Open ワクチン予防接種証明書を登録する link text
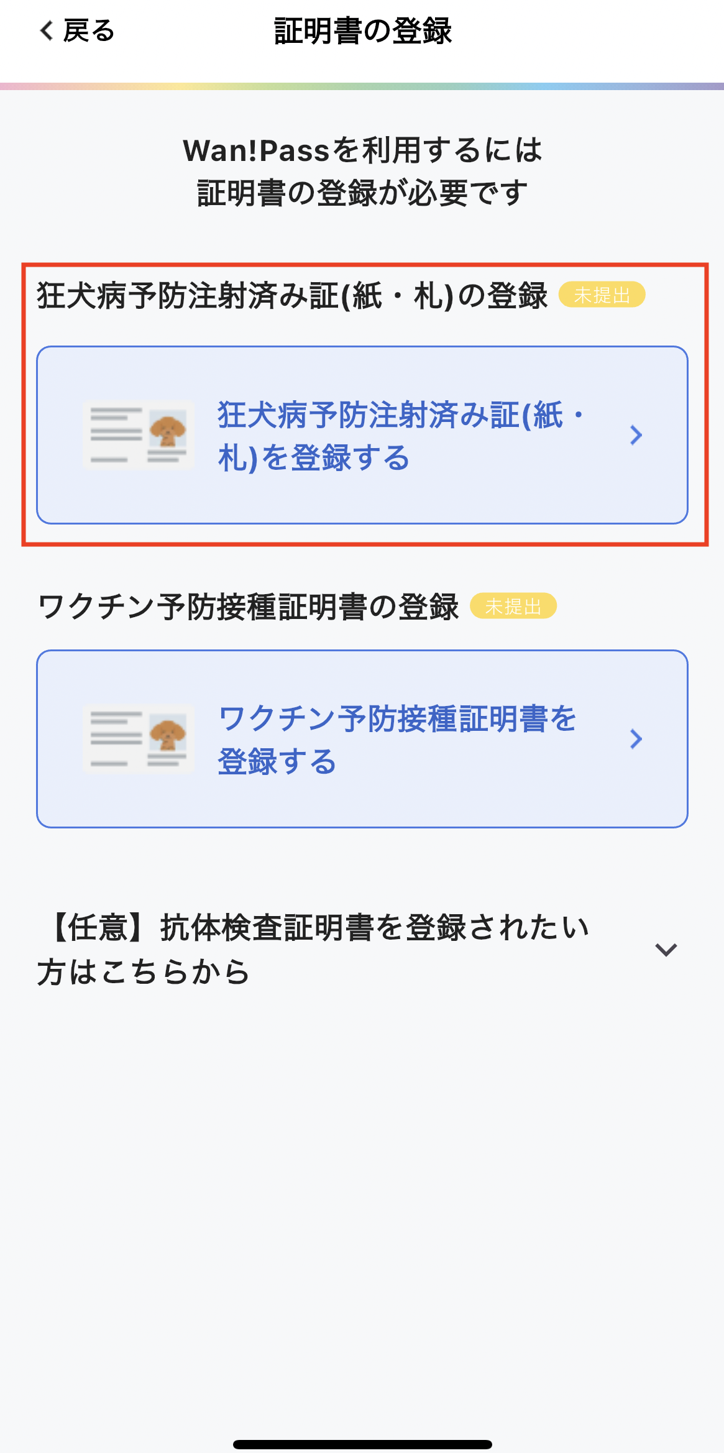724x1453 pixels. 398,740
